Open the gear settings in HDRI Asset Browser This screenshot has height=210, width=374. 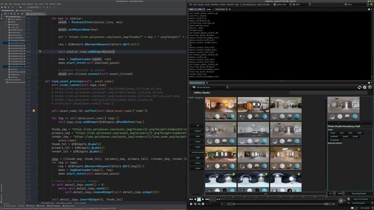coord(365,87)
